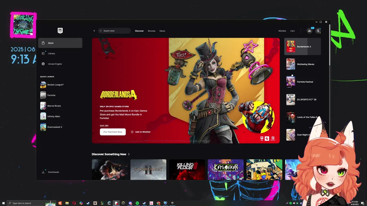Switch to the News tab
The width and height of the screenshot is (367, 206).
click(x=162, y=31)
